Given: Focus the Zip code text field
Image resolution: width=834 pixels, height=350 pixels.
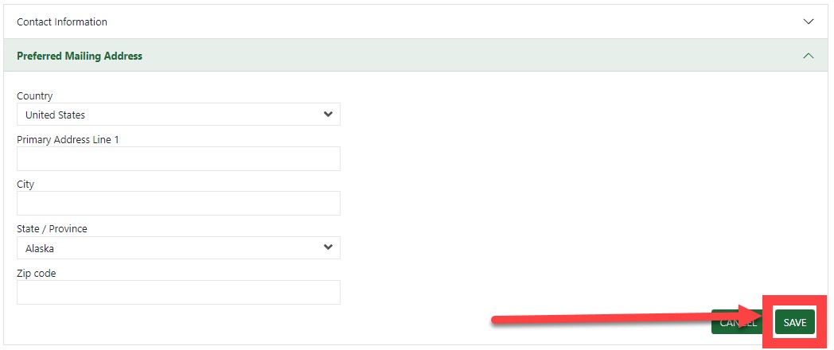Looking at the screenshot, I should [x=178, y=292].
